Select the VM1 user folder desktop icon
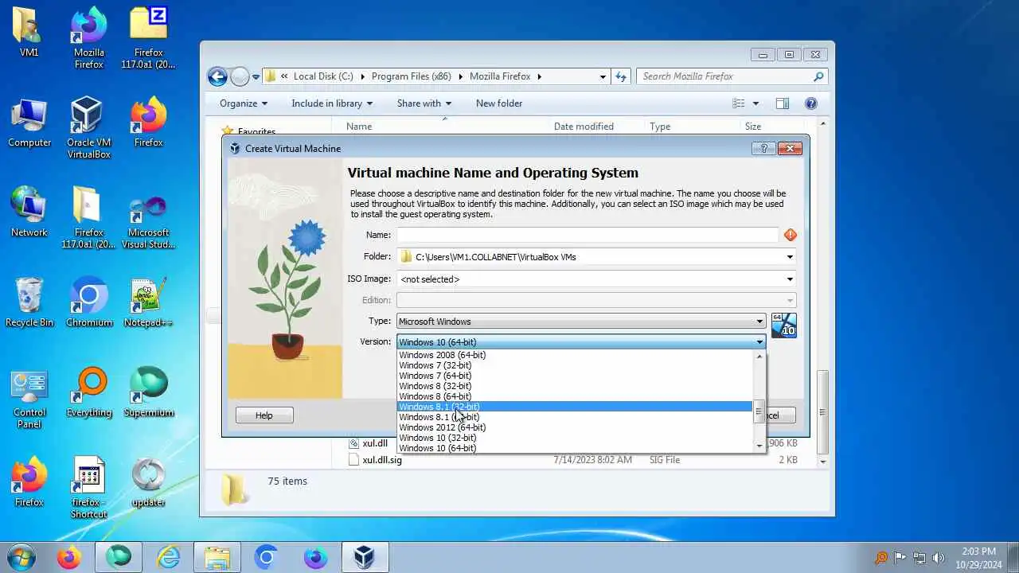The image size is (1019, 573). tap(29, 32)
